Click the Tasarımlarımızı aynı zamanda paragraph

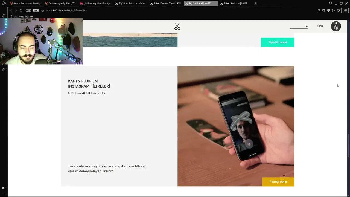pos(107,169)
